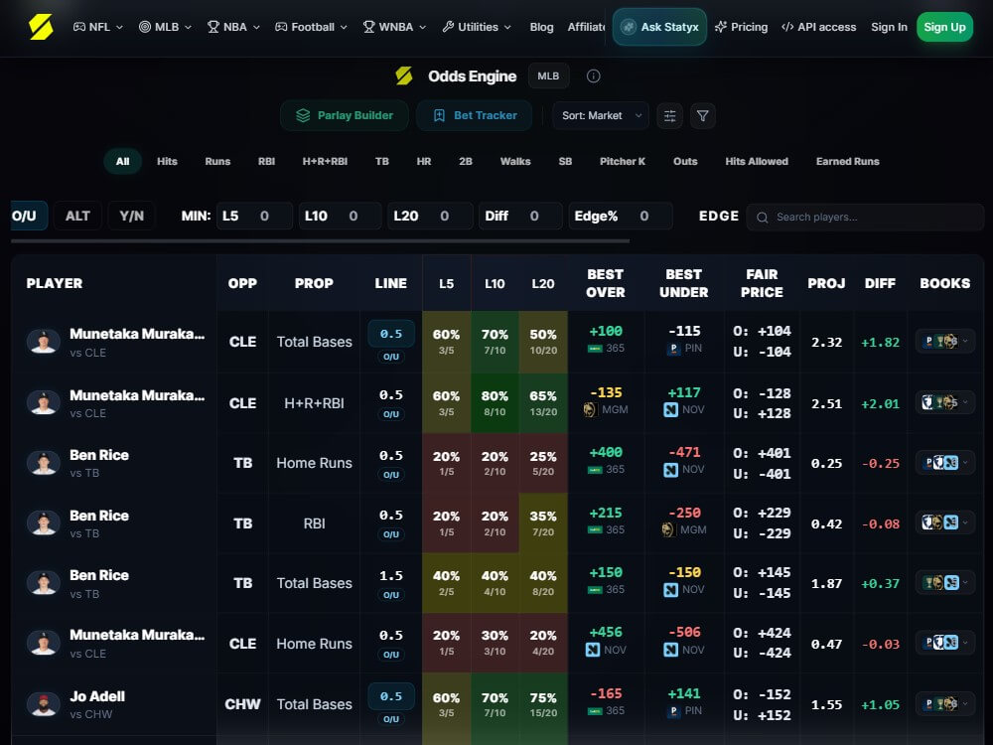The image size is (993, 745).
Task: Open the NBA dropdown menu
Action: (233, 27)
